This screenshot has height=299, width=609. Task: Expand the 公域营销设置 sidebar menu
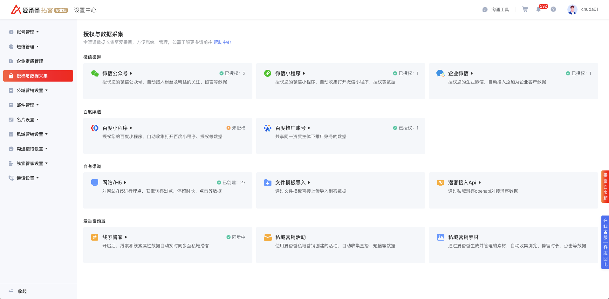[x=38, y=90]
